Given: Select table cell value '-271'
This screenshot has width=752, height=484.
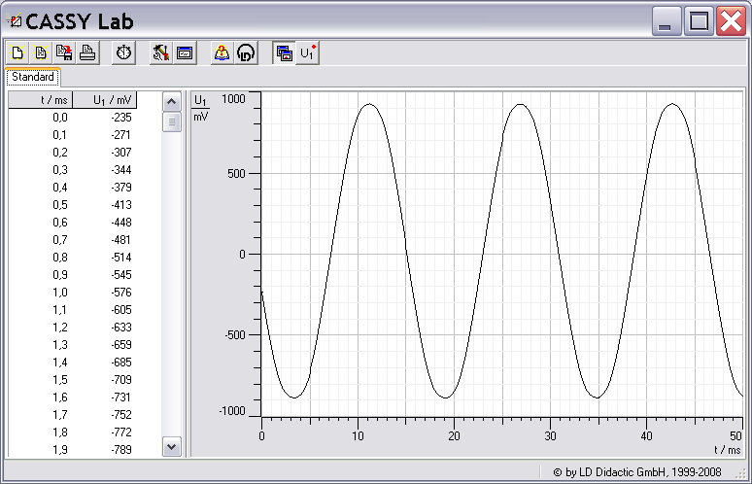Looking at the screenshot, I should click(x=120, y=135).
